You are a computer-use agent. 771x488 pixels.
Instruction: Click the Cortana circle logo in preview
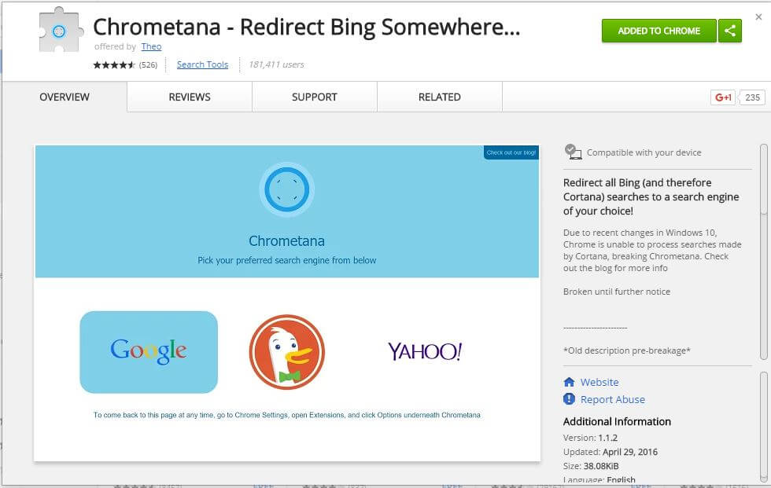click(286, 189)
